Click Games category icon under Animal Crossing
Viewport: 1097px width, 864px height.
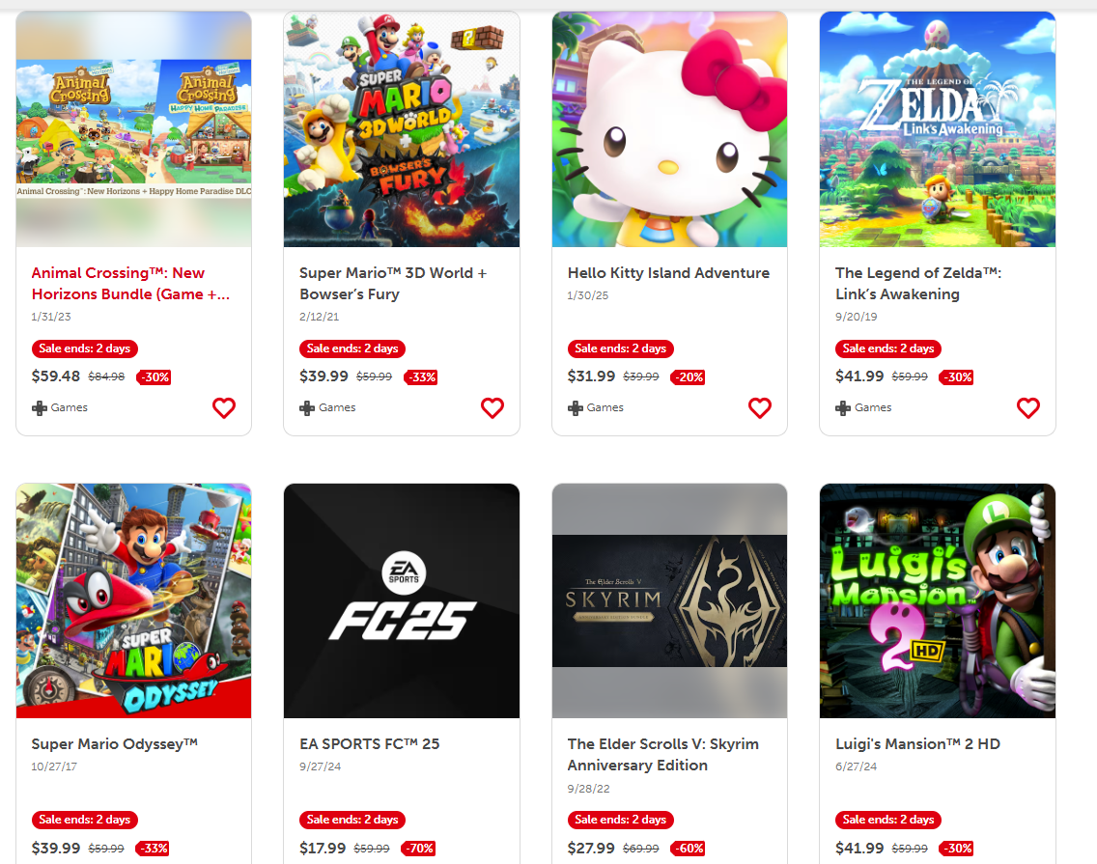[40, 407]
